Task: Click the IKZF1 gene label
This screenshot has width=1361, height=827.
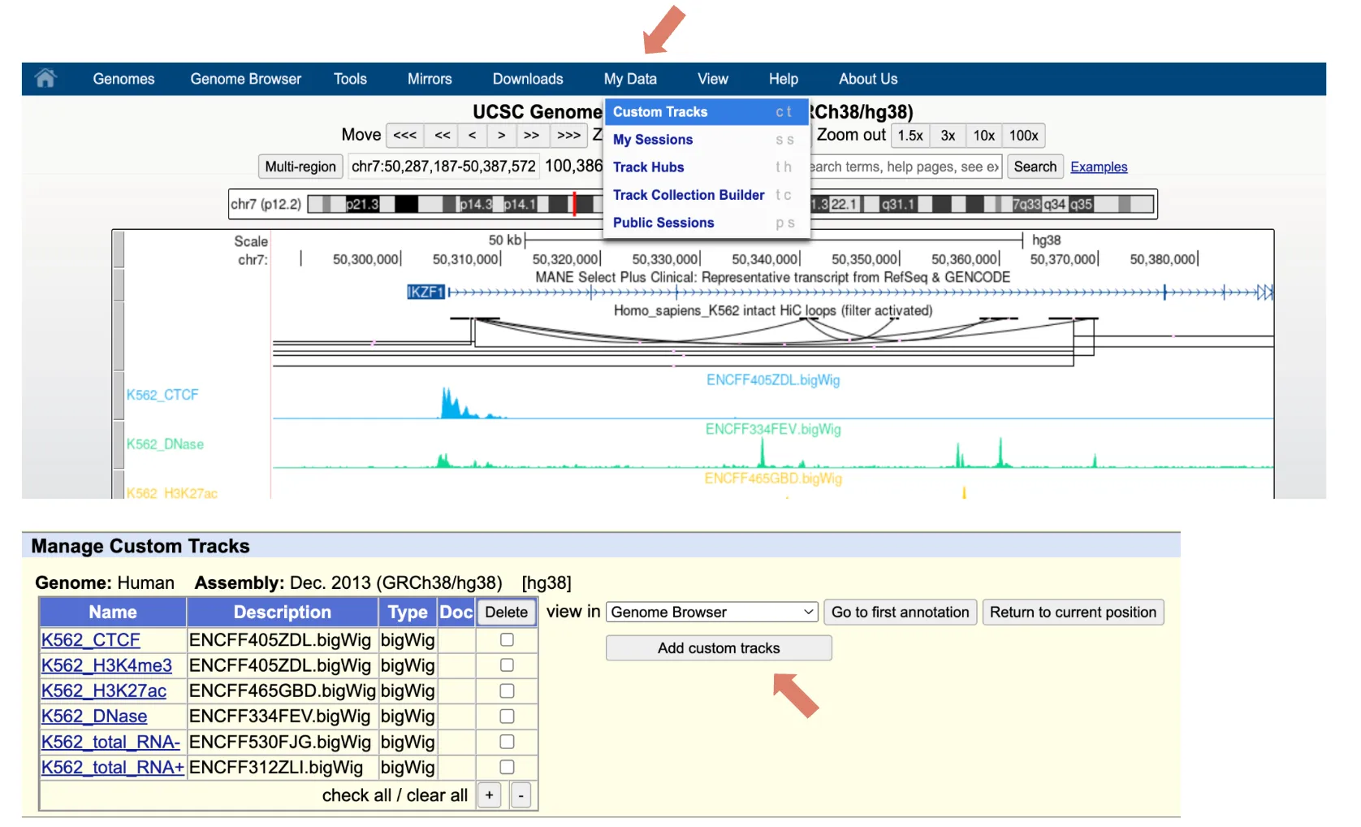Action: coord(426,292)
